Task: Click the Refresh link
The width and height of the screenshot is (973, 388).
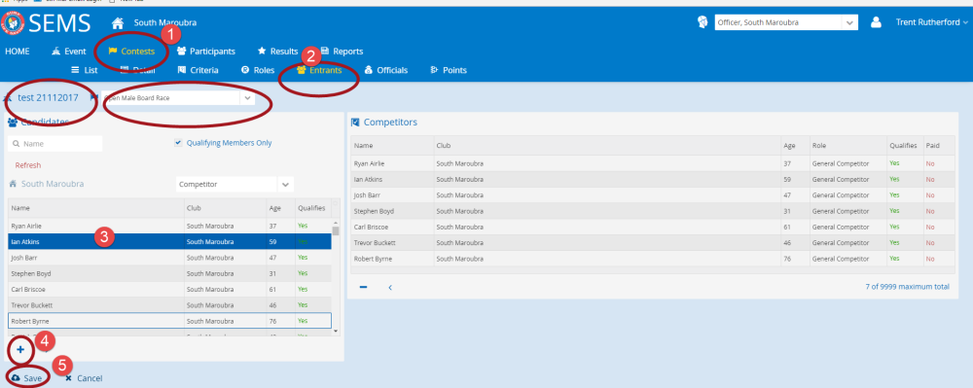Action: (28, 165)
